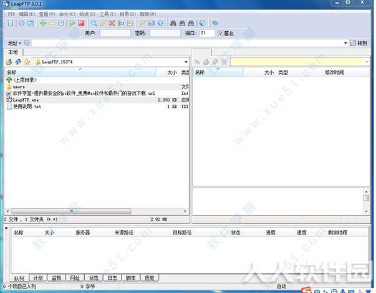Click local panel refresh icon
The height and width of the screenshot is (293, 376).
coord(18,62)
